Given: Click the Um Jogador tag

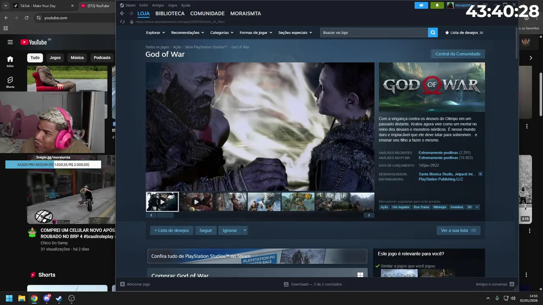Looking at the screenshot, I should [x=400, y=207].
